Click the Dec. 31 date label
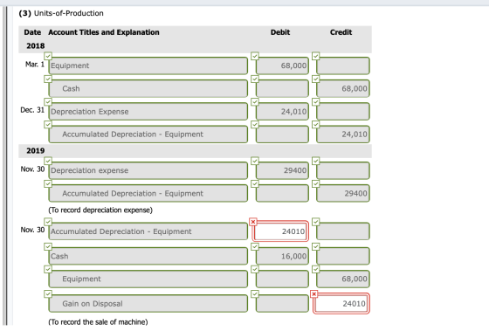This screenshot has height=331, width=489. point(32,110)
